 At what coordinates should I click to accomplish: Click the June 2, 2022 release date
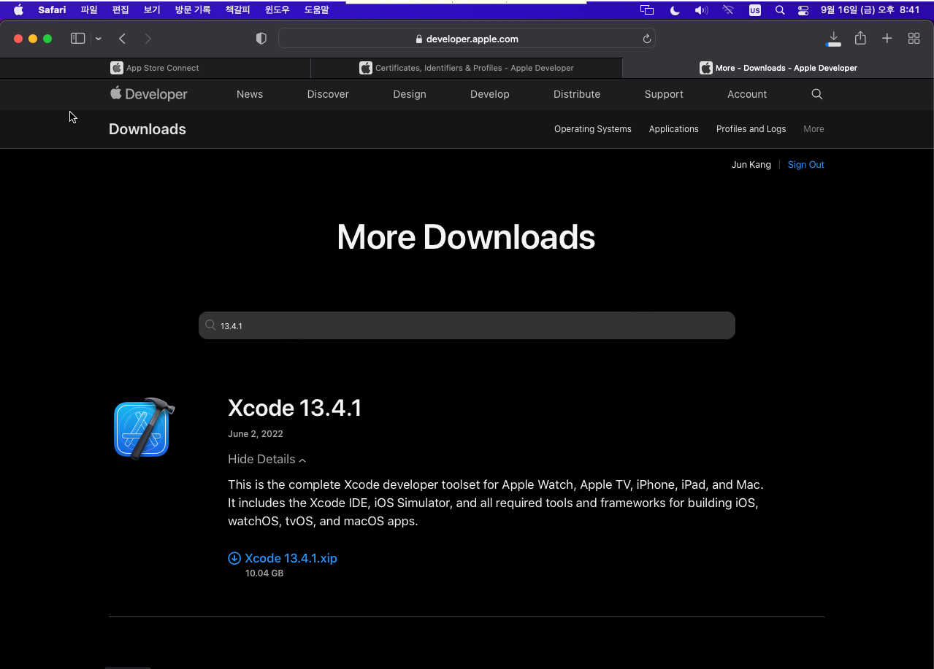(256, 434)
